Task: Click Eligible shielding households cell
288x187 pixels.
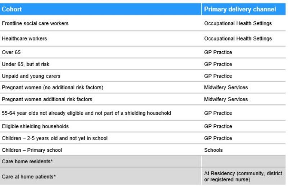Action: (x=100, y=126)
